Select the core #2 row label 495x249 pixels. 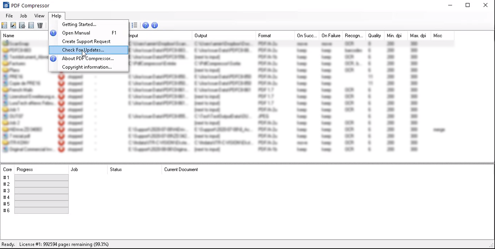[x=6, y=184]
